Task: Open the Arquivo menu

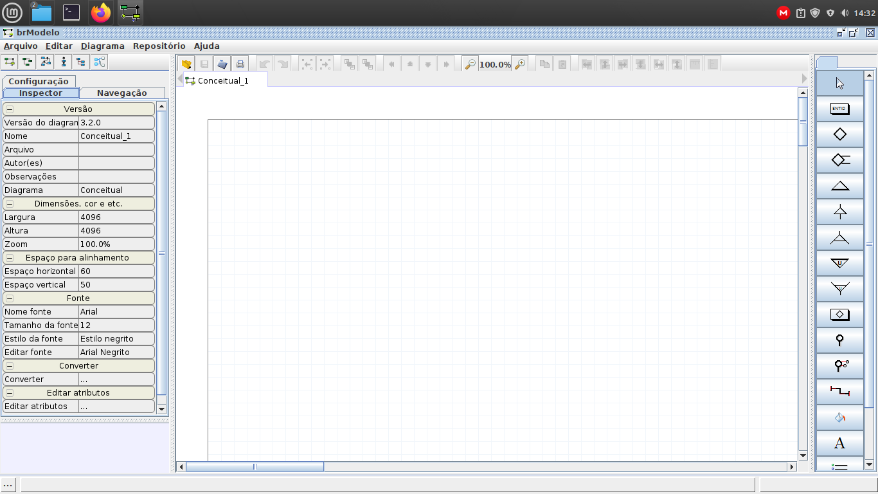Action: pyautogui.click(x=21, y=46)
